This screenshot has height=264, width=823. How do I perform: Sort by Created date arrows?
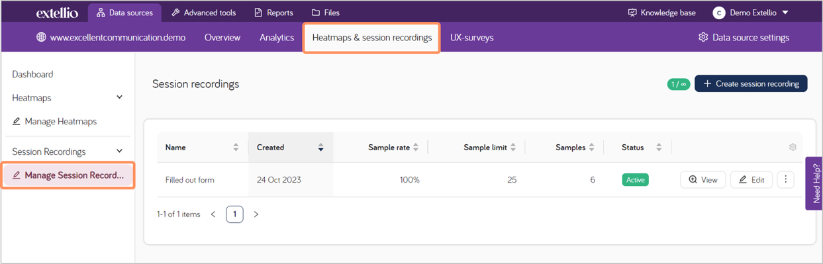[320, 148]
